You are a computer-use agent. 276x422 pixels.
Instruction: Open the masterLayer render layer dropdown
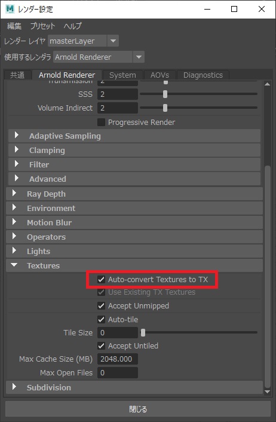[x=83, y=41]
